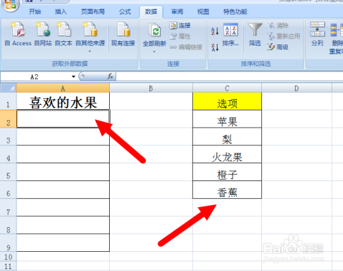Viewport: 343px width, 271px height.
Task: Click 属性 properties button
Action: point(180,36)
